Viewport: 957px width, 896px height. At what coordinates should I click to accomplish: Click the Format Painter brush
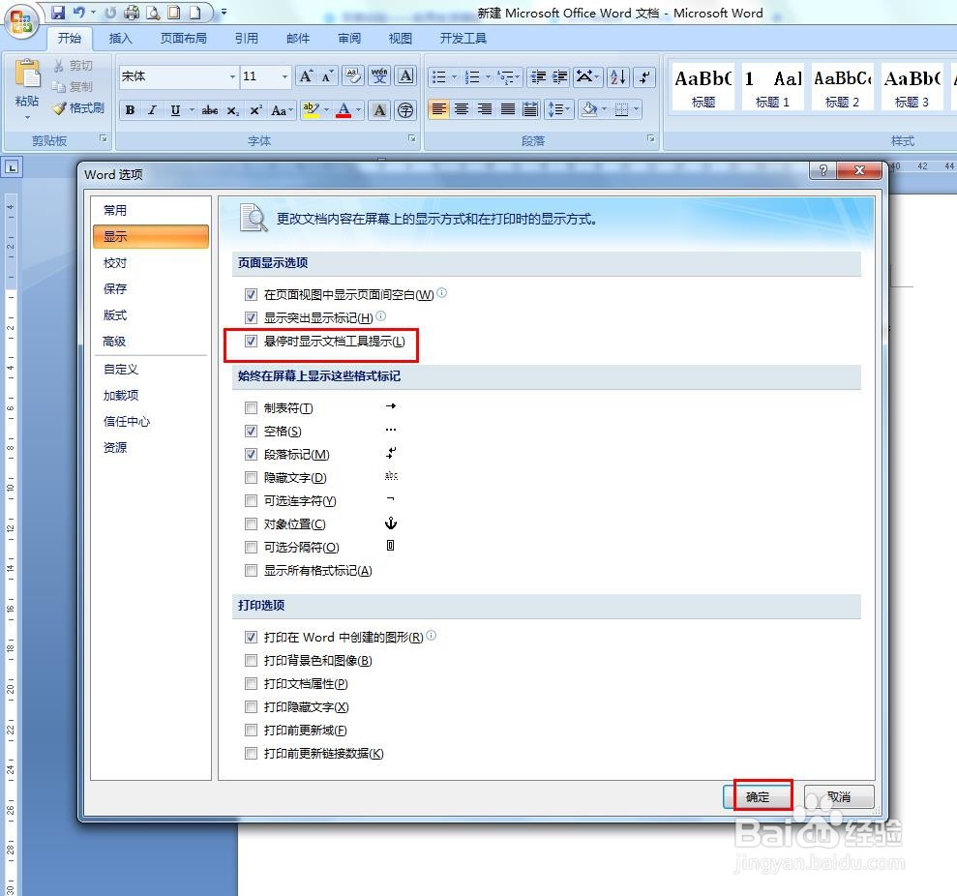tap(78, 108)
